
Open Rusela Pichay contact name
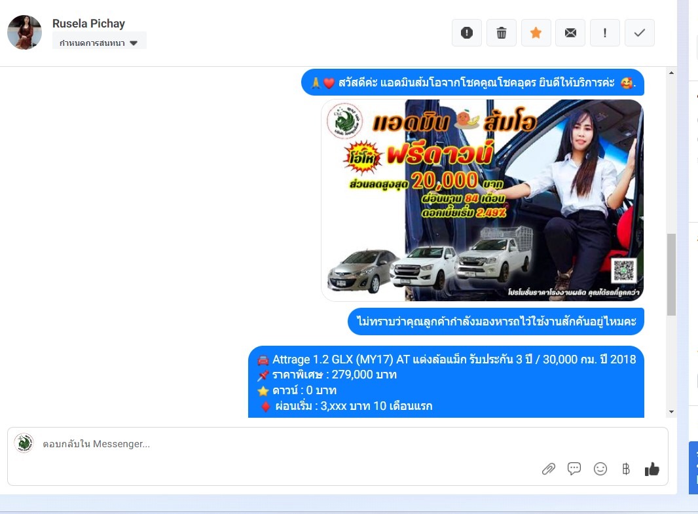tap(88, 23)
